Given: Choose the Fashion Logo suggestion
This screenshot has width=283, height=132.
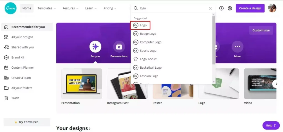Looking at the screenshot, I should tap(149, 76).
